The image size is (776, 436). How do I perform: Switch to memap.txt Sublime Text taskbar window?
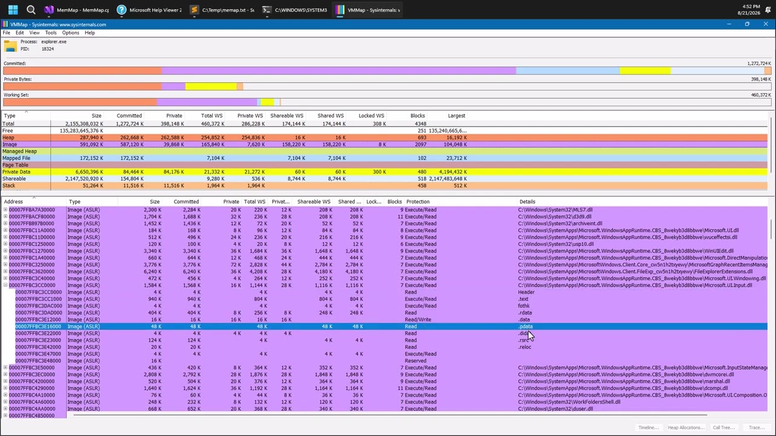pos(222,10)
